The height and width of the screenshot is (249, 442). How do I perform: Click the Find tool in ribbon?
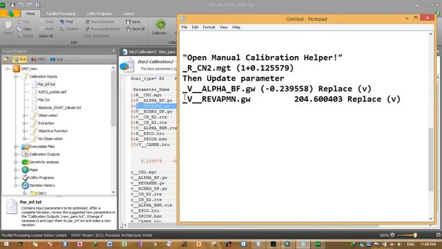click(66, 21)
